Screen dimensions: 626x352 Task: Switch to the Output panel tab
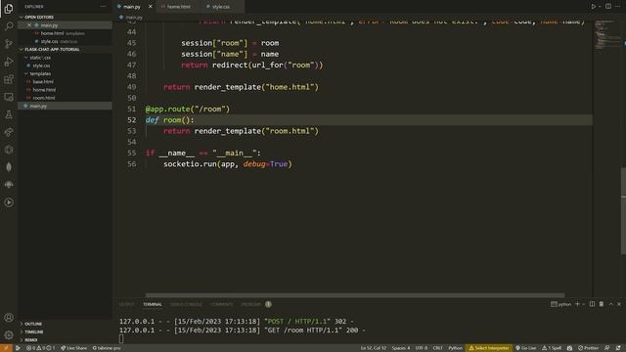(127, 304)
